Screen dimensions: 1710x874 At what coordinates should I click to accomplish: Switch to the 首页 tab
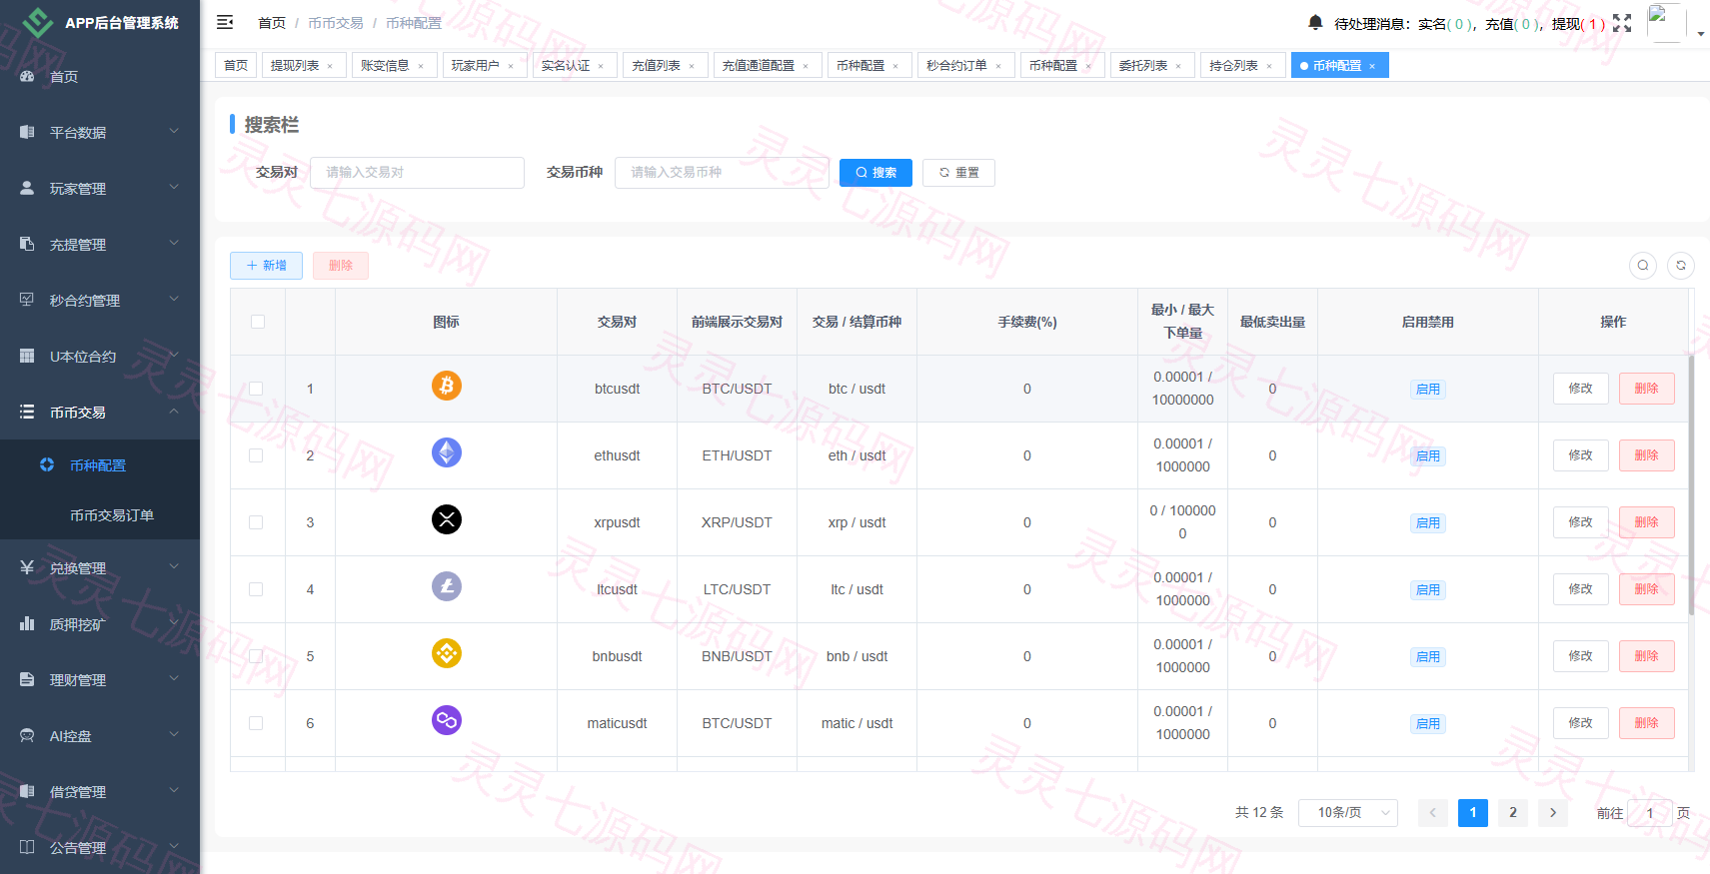click(x=236, y=66)
